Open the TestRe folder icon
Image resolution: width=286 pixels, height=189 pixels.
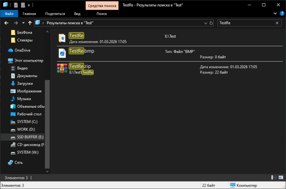tap(62, 38)
